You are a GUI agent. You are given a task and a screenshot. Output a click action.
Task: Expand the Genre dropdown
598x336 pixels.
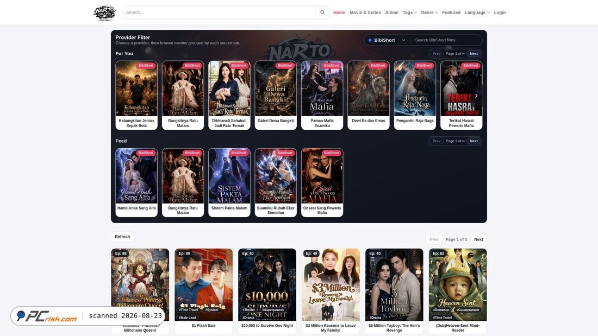(x=429, y=12)
